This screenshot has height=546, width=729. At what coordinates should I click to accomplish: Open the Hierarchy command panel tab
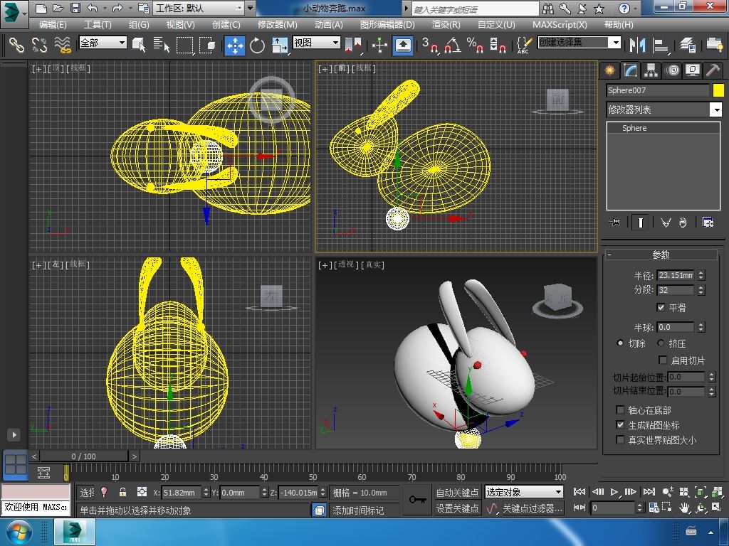tap(651, 70)
